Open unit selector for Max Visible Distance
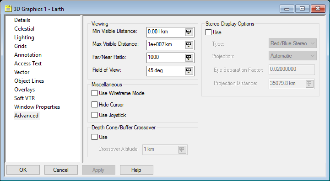This screenshot has height=181, width=330. (x=189, y=45)
